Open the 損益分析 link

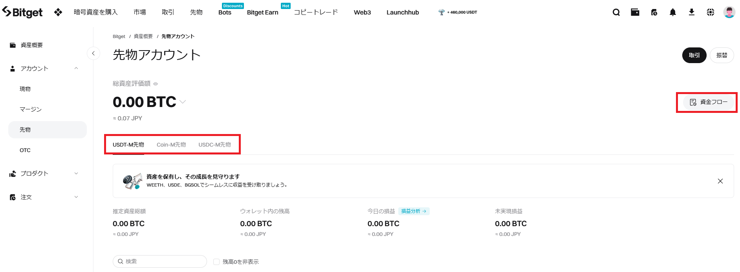414,211
